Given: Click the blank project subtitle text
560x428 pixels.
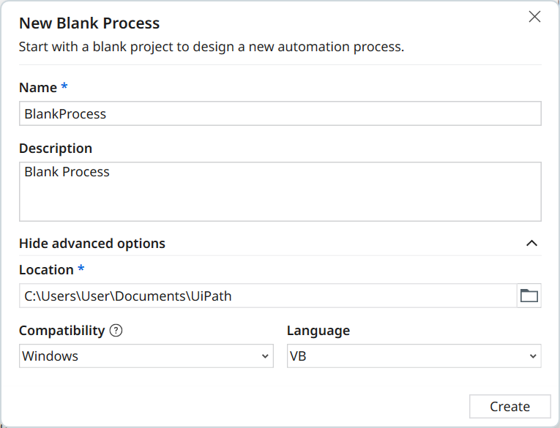Looking at the screenshot, I should (212, 48).
